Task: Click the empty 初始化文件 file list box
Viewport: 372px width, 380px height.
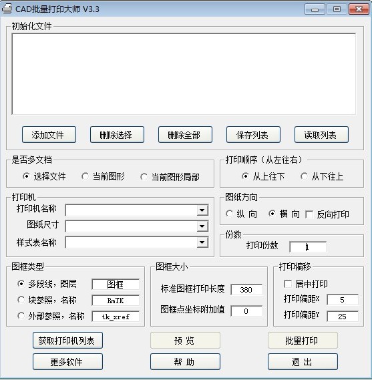Action: pos(184,74)
